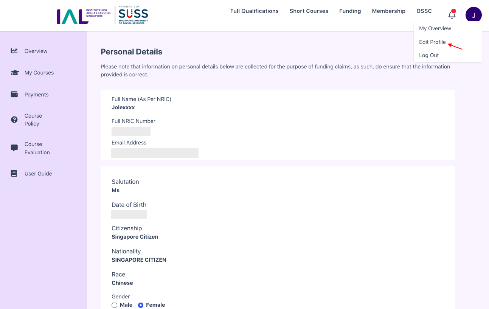The image size is (489, 309).
Task: Select the Female gender radio button
Action: (141, 305)
